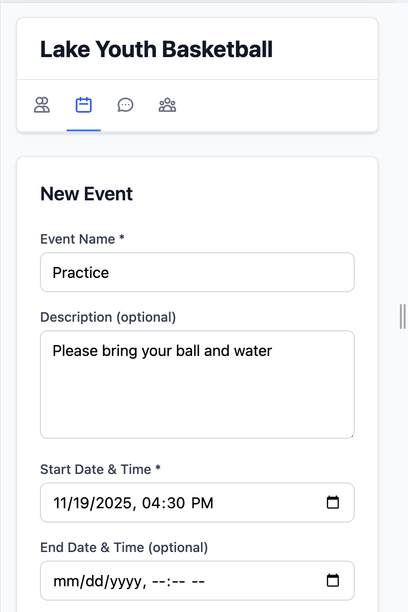Screen dimensions: 408x612
Task: Click the people icon at far left of tab bar
Action: coord(42,105)
